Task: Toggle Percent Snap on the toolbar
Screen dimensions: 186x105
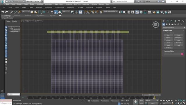Action: (x=93, y=12)
